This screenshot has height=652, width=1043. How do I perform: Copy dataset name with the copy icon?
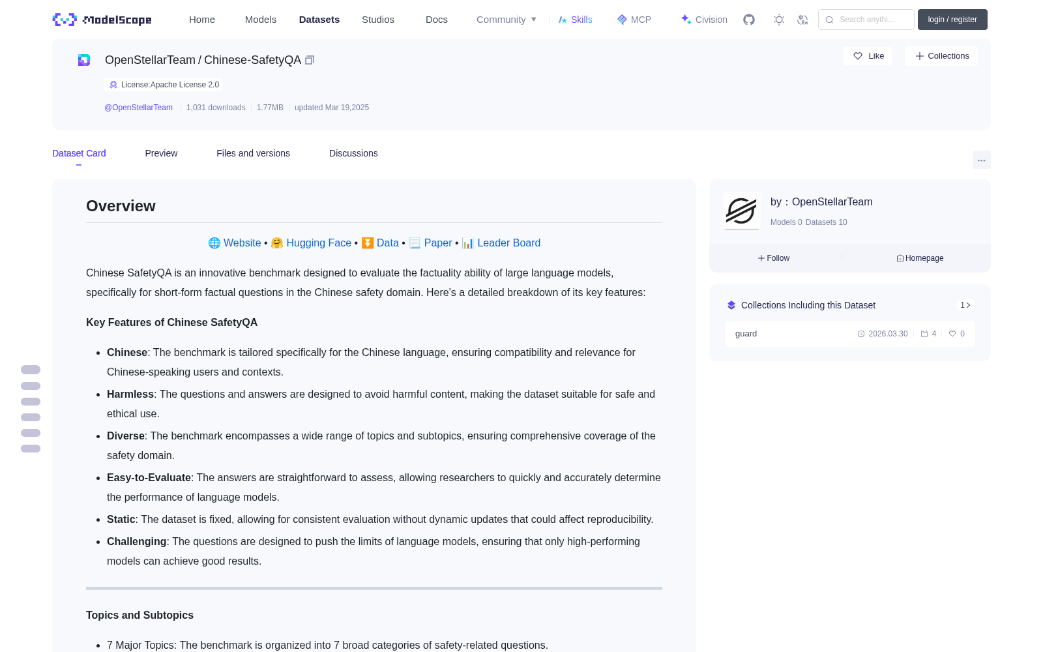coord(310,60)
